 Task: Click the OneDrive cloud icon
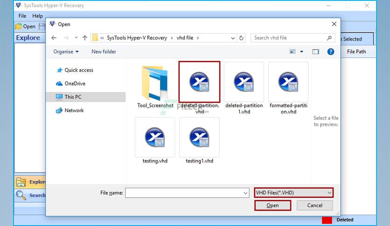(59, 84)
